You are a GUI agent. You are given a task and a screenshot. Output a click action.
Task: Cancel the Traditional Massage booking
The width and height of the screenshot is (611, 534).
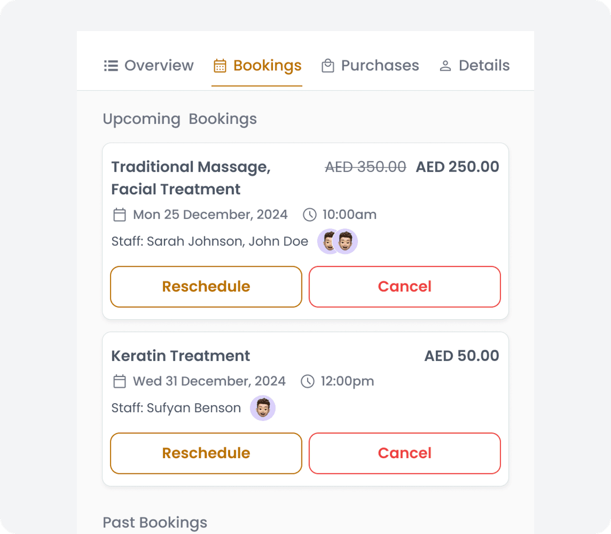click(405, 287)
